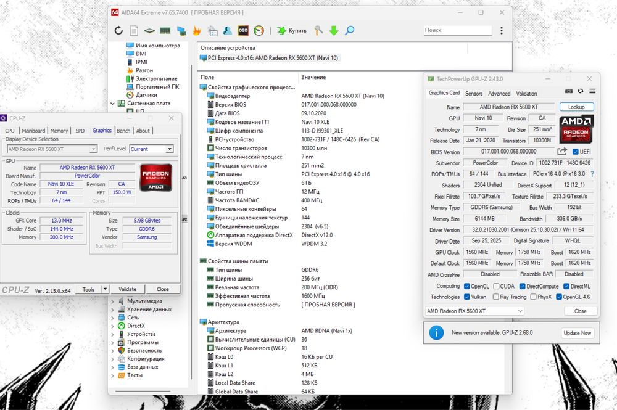Open the GPU-Z hamburger menu
617x410 pixels.
tap(591, 92)
